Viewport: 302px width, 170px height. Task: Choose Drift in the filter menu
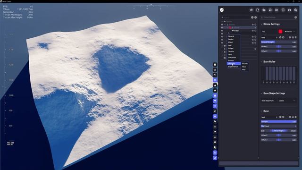point(234,54)
